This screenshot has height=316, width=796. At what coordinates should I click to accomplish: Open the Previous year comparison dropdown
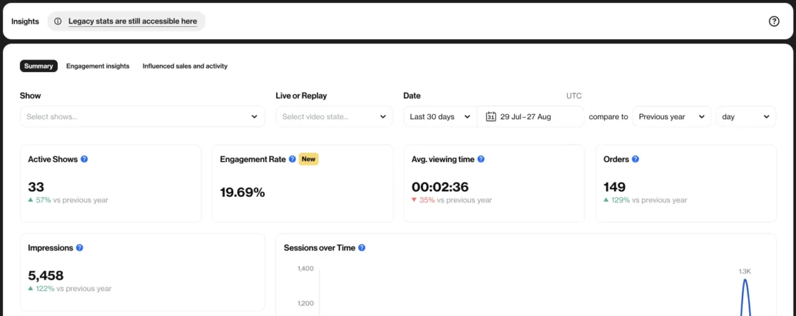(x=672, y=117)
